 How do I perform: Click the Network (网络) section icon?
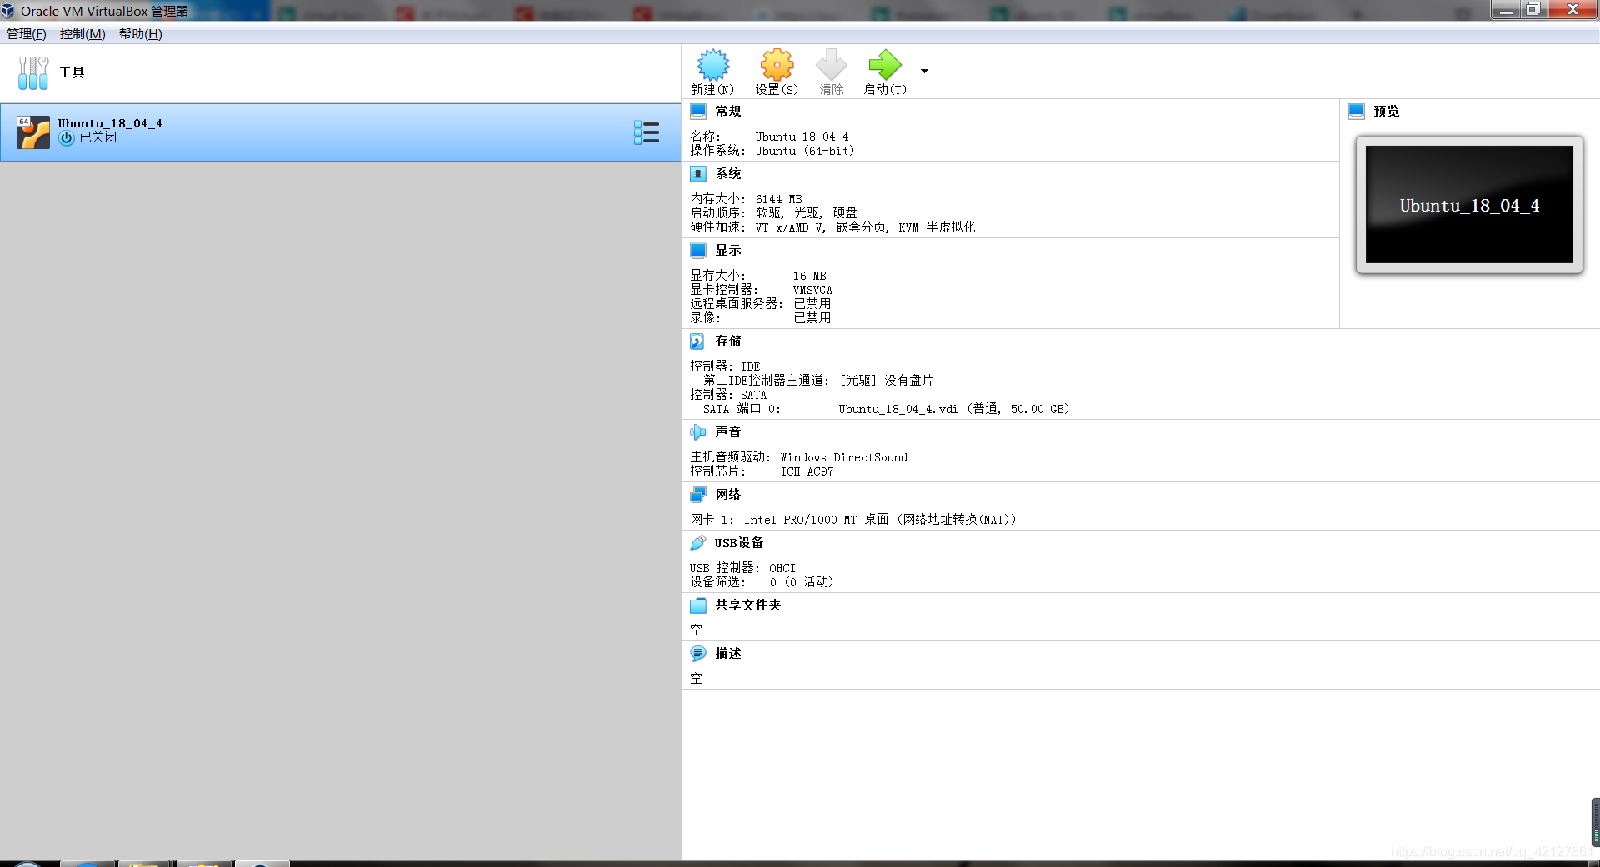pos(698,494)
